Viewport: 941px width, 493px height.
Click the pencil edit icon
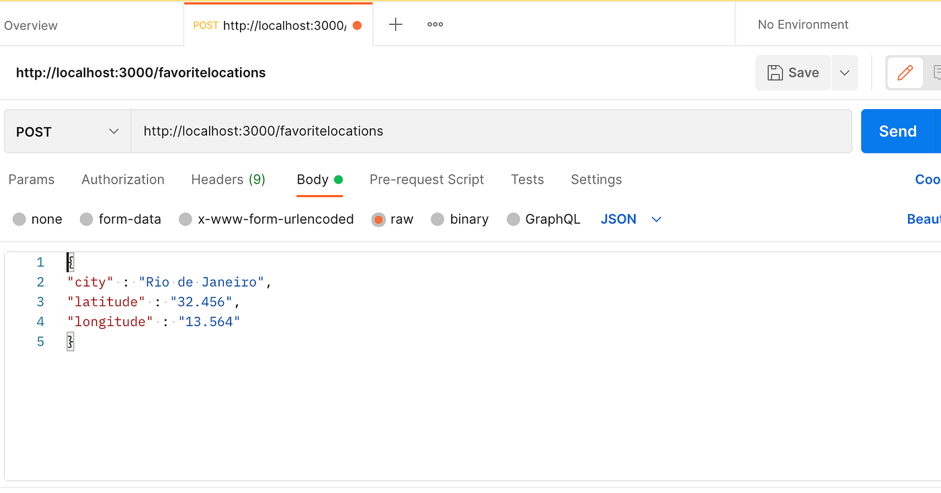coord(905,73)
